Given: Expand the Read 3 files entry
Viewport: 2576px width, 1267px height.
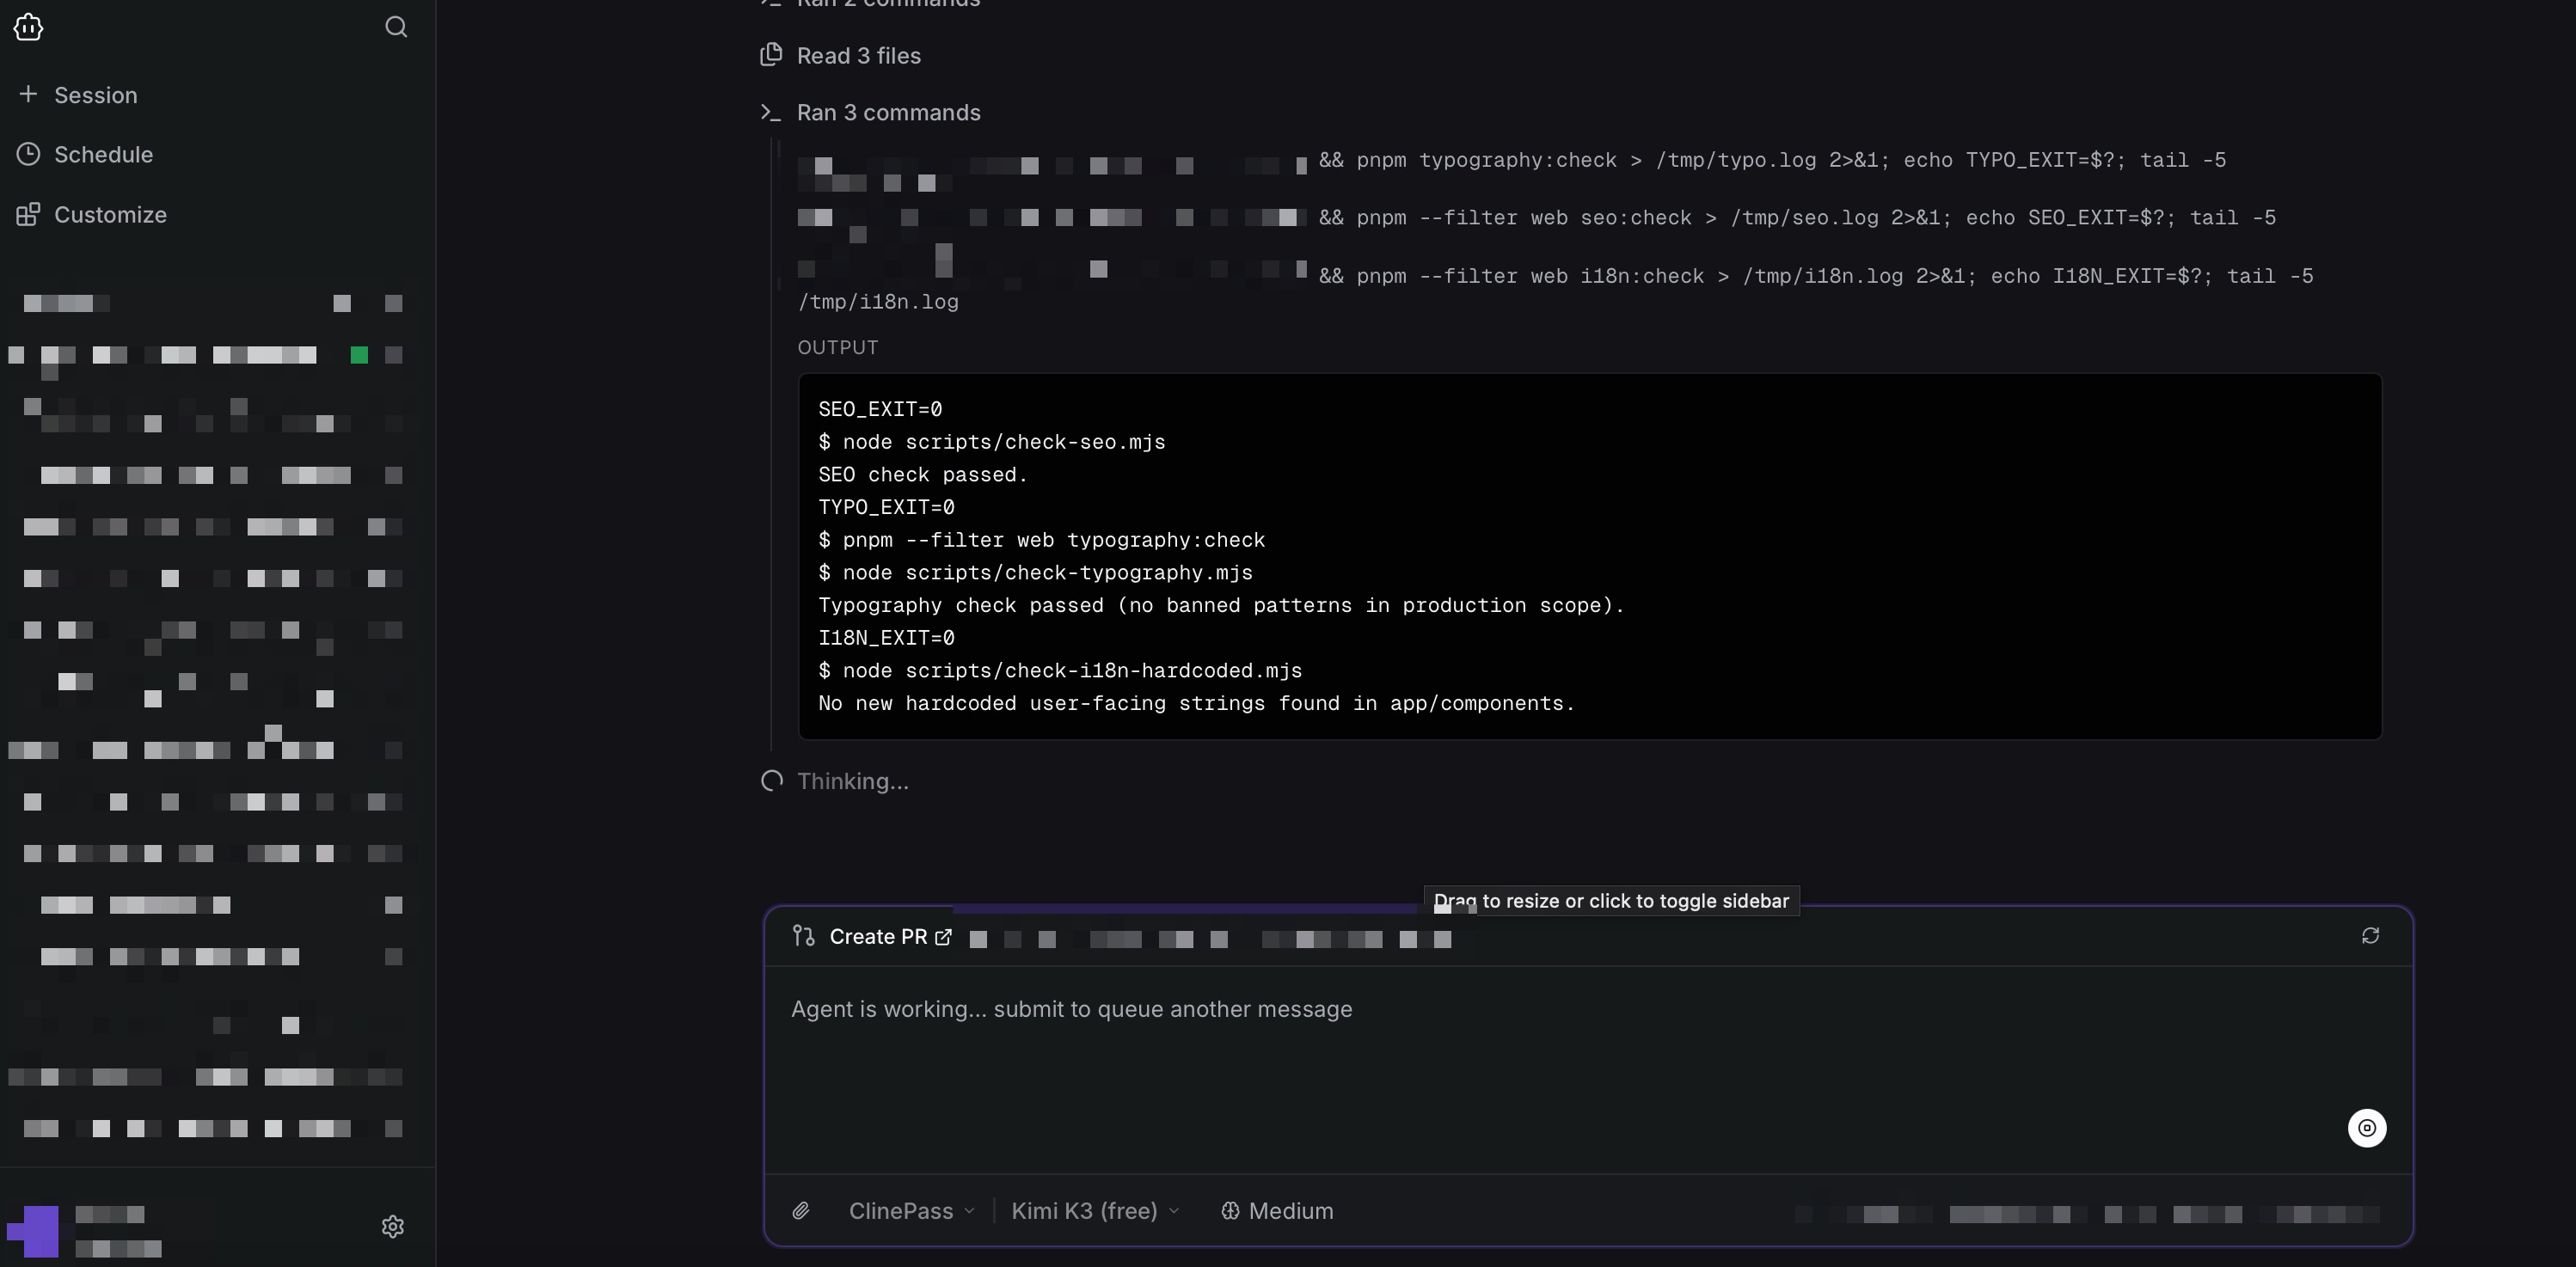Looking at the screenshot, I should tap(858, 56).
